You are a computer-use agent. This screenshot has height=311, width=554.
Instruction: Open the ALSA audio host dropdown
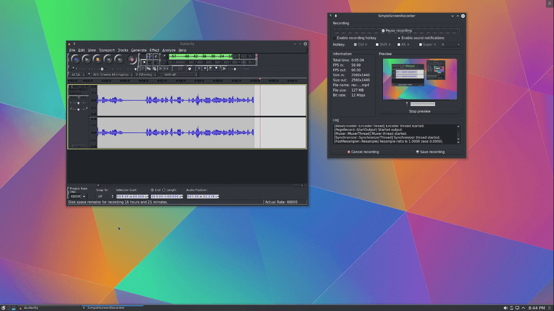point(77,75)
